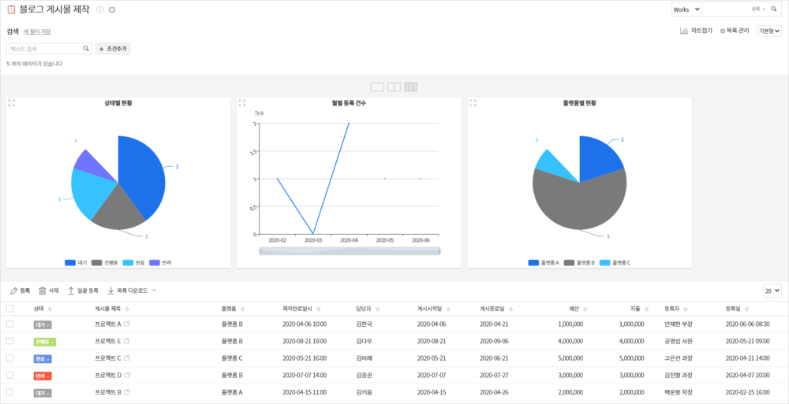Check the row for 프로젝트 E

(9, 341)
